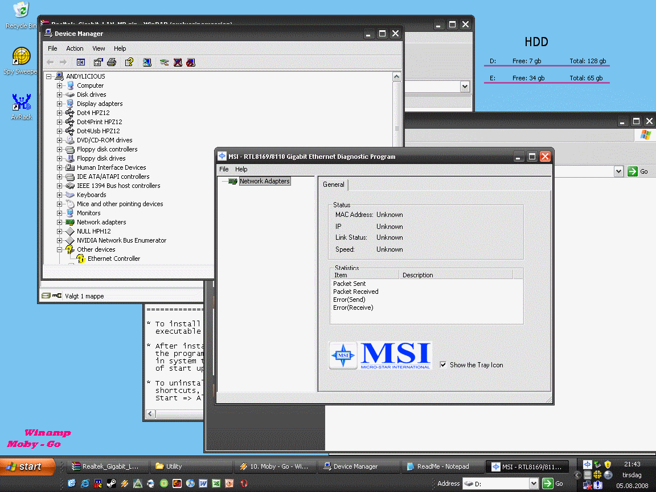This screenshot has height=492, width=656.
Task: Expand the Disk drives node
Action: [59, 95]
